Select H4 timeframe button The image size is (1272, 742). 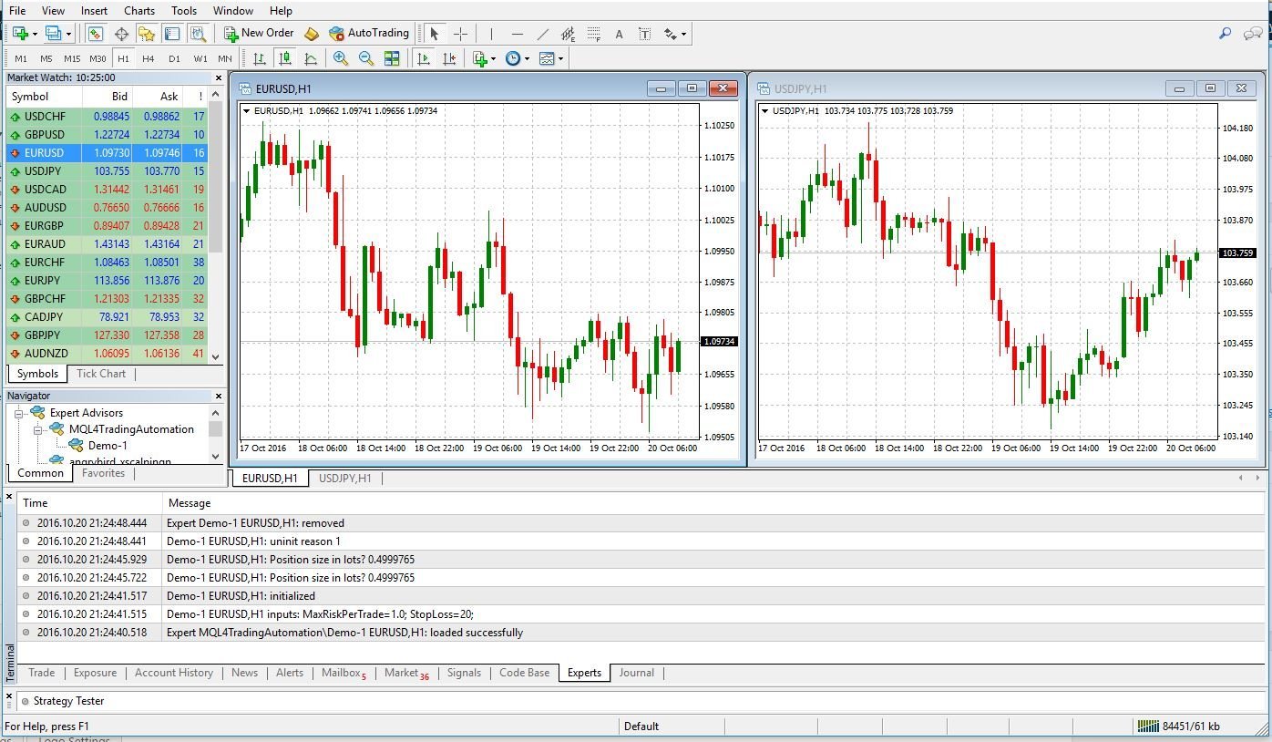(x=149, y=58)
